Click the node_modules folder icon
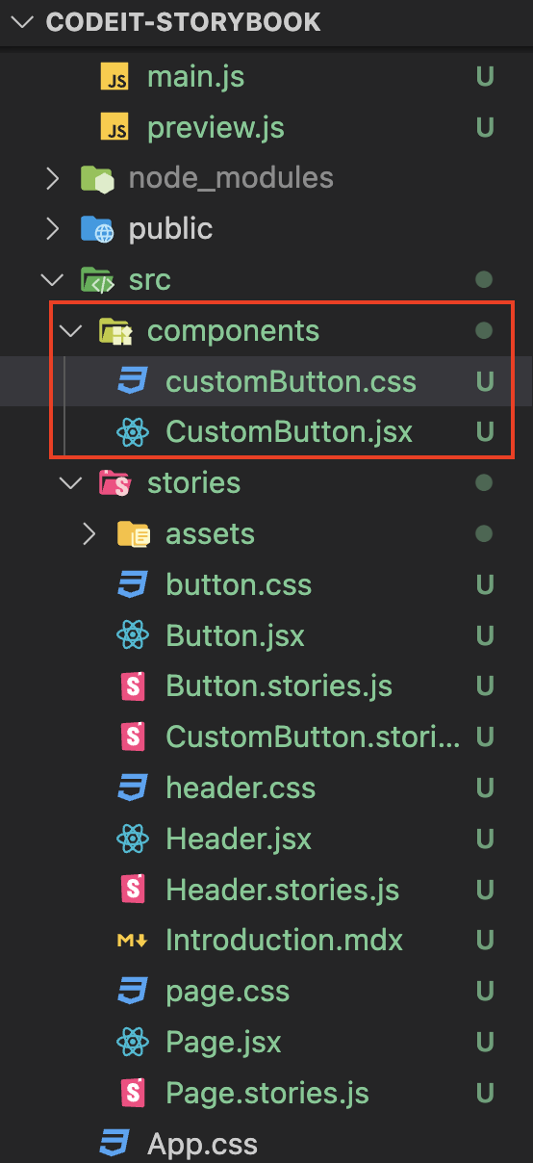 click(97, 178)
